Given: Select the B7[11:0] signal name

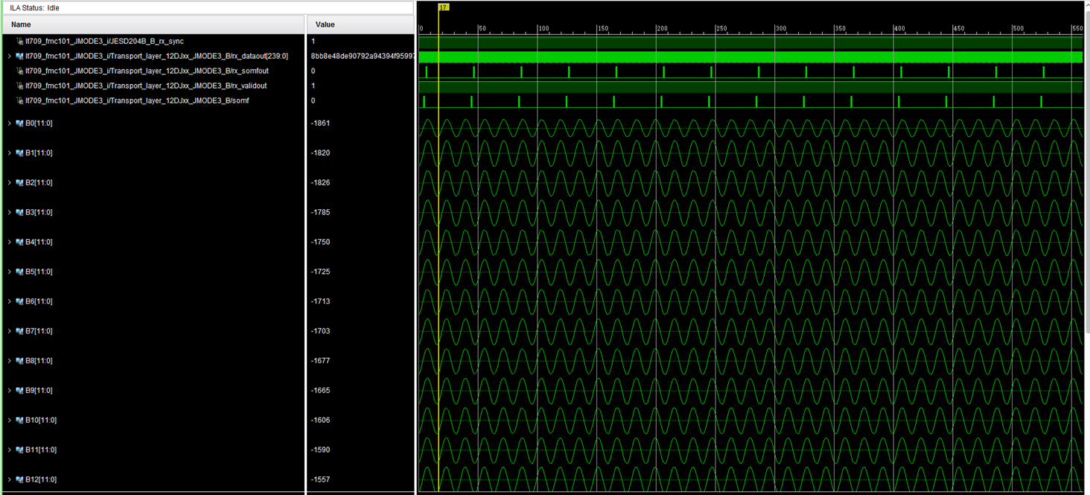Looking at the screenshot, I should pos(39,331).
